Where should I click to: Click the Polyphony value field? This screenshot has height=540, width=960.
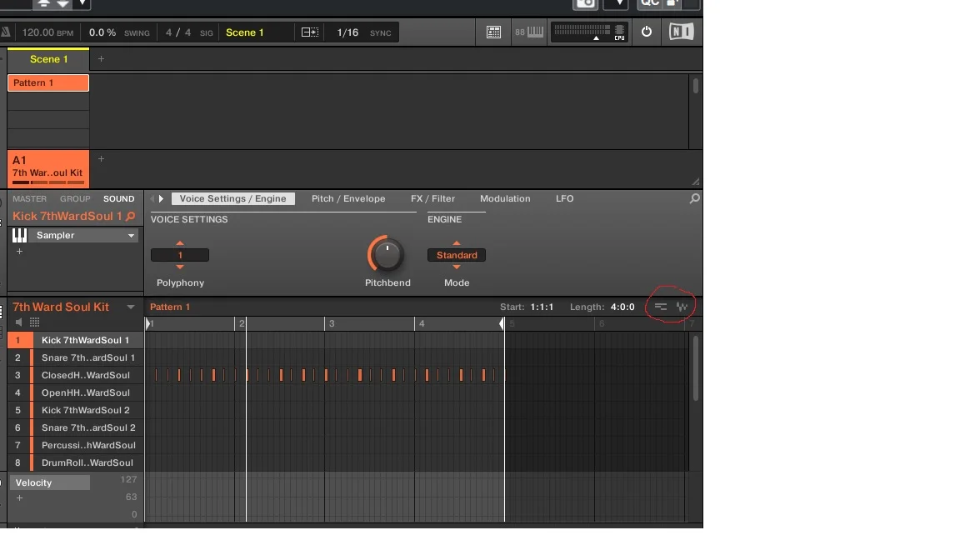[180, 255]
